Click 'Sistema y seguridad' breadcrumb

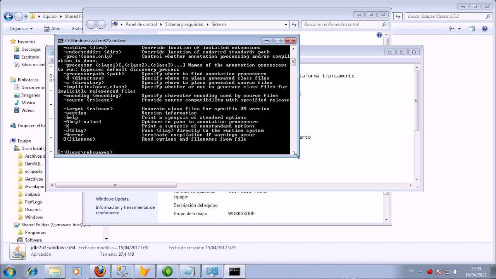tap(184, 24)
